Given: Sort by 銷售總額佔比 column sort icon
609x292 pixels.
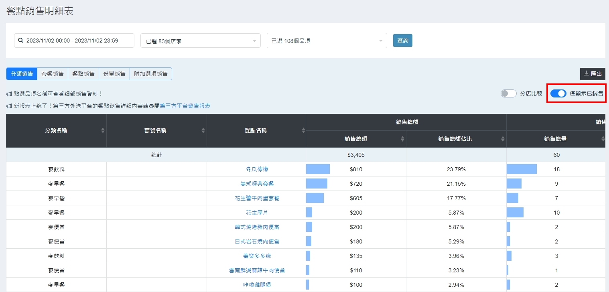Looking at the screenshot, I should 503,139.
